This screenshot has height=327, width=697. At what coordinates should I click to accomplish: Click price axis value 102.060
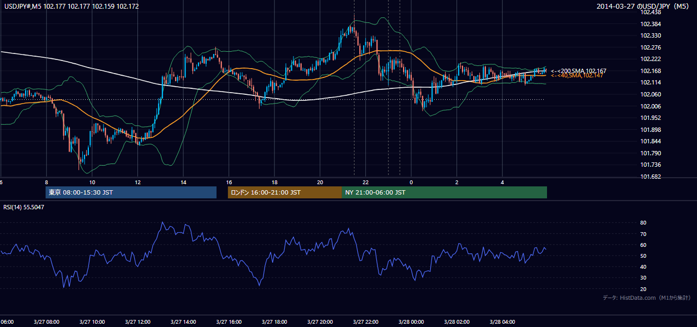(650, 94)
